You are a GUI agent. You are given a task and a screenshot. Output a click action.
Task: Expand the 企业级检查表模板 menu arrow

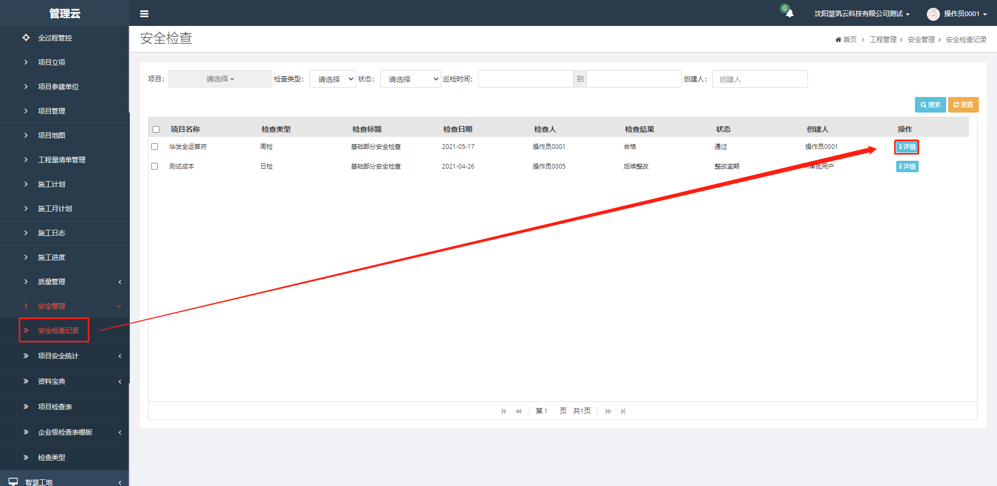point(120,432)
